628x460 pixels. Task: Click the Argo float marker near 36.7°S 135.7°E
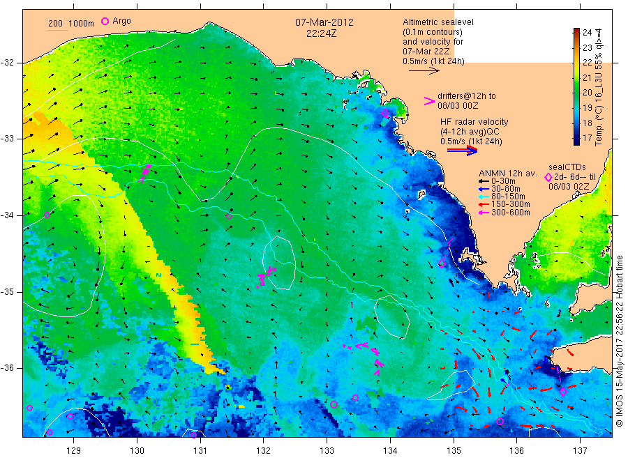coord(500,421)
